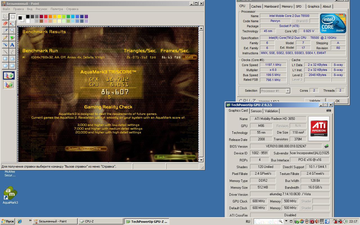This screenshot has width=360, height=225.
Task: Pick the red color swatch in palette
Action: tap(46, 17)
